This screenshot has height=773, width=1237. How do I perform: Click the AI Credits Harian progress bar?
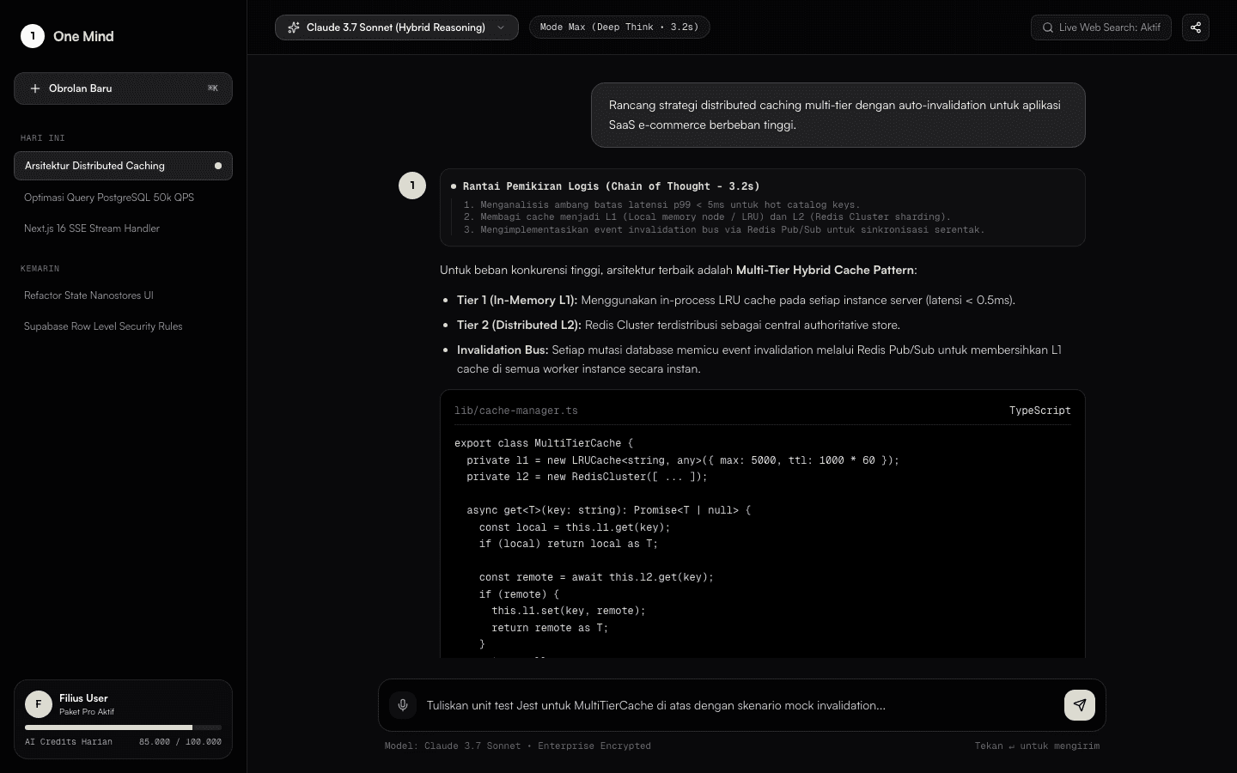coord(123,727)
